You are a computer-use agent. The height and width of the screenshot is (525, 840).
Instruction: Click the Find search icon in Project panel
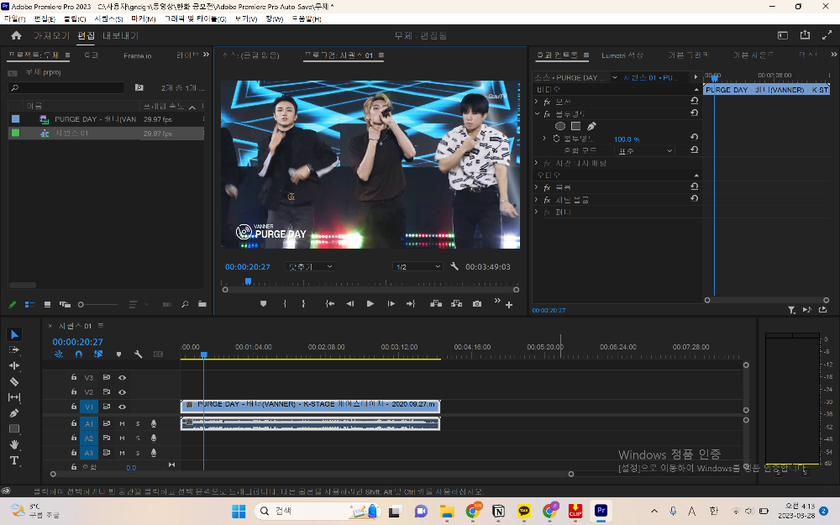coord(185,304)
